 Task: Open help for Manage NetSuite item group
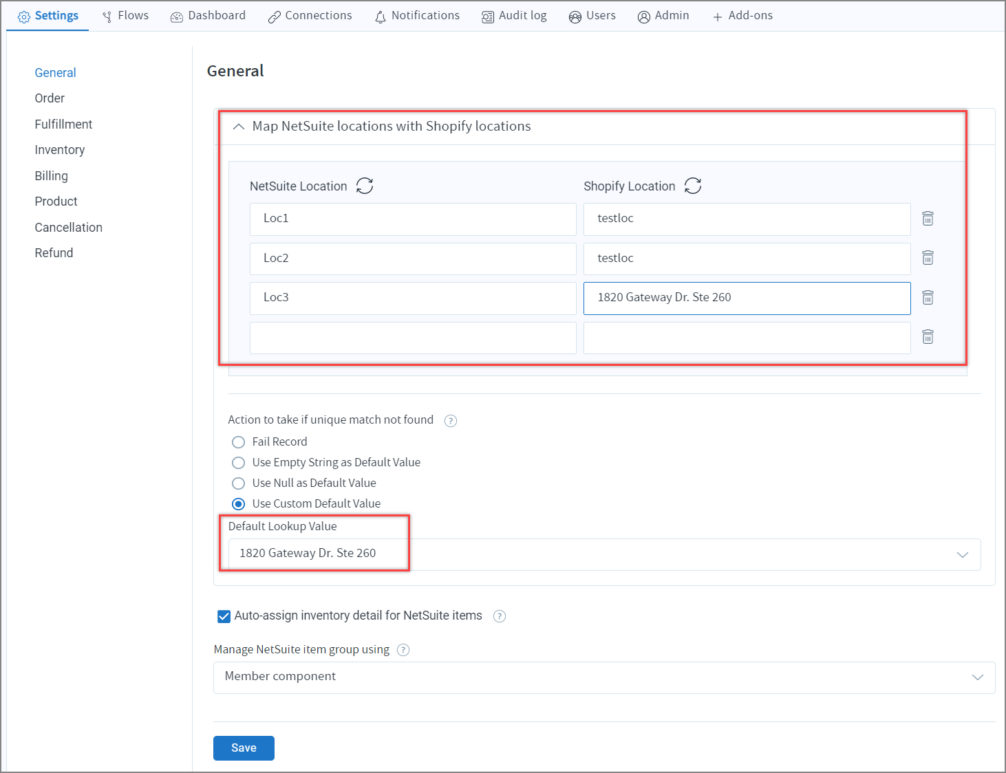click(403, 650)
